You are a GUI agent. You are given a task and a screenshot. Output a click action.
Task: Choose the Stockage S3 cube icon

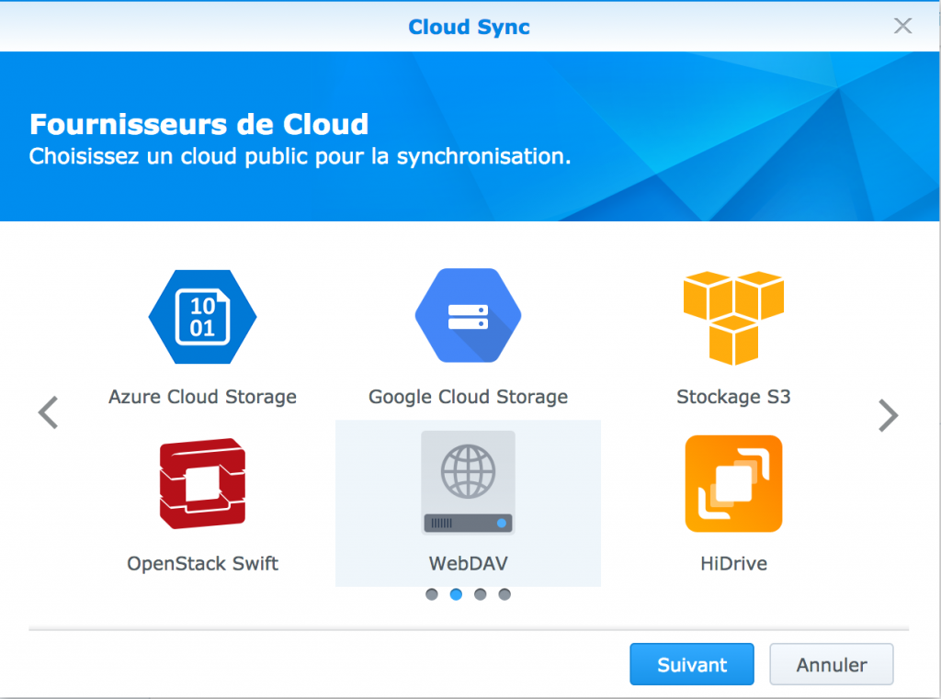click(x=732, y=315)
